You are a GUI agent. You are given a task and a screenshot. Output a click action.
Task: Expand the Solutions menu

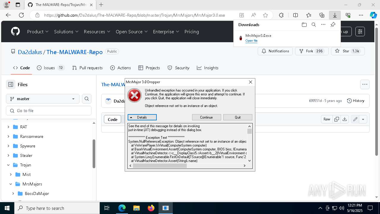click(66, 32)
